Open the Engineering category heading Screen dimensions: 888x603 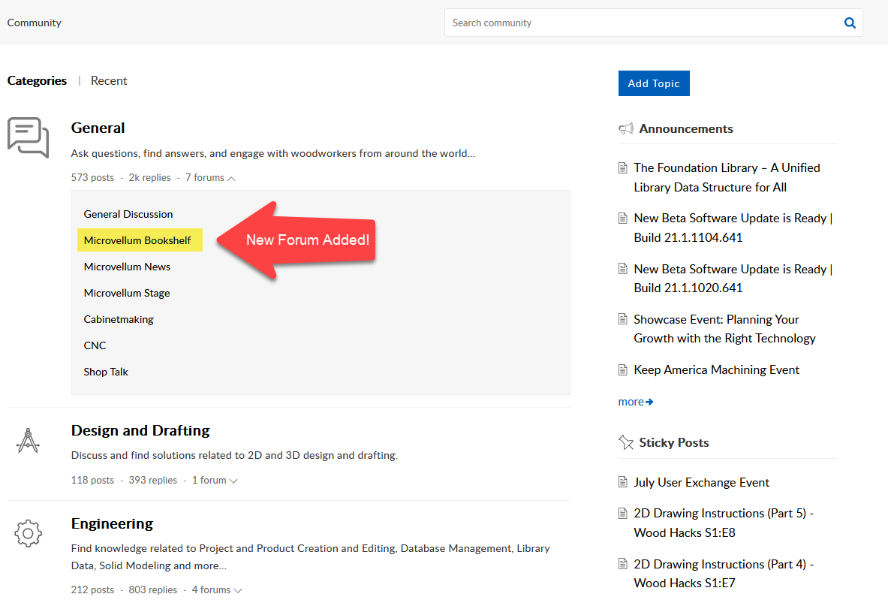point(112,523)
